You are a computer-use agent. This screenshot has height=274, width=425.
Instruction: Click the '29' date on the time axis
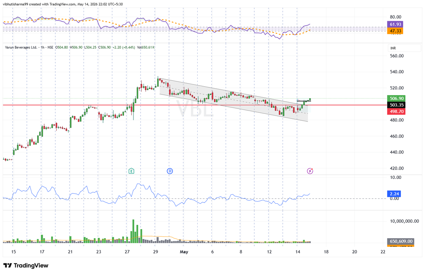(155, 252)
